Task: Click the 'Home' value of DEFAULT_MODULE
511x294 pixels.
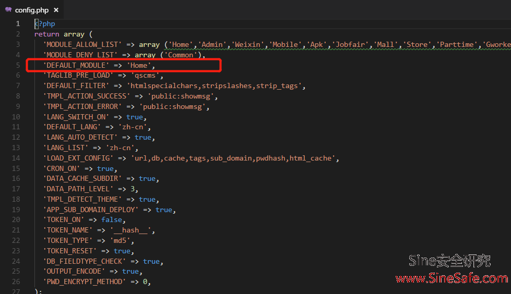Action: (x=139, y=66)
